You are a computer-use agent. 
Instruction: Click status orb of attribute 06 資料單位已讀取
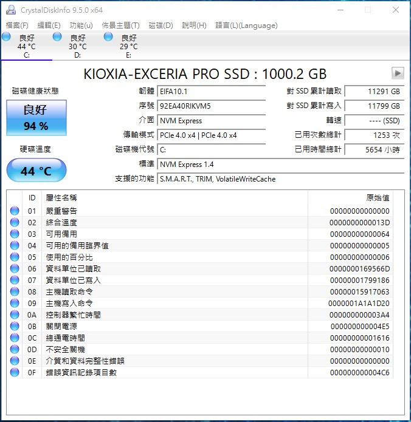15,268
